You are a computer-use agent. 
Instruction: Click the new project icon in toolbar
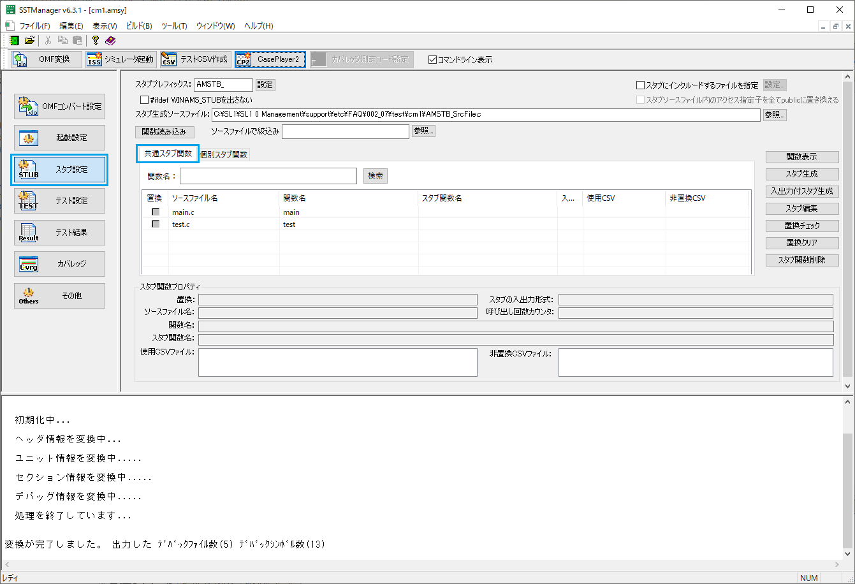coord(15,40)
